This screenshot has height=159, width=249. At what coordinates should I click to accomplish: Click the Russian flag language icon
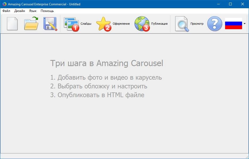click(x=233, y=24)
